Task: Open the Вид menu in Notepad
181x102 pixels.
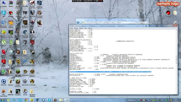Action: tap(85, 28)
